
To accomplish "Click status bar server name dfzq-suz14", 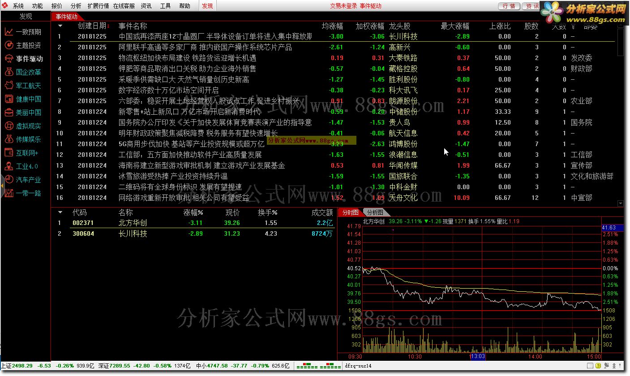I will point(358,366).
